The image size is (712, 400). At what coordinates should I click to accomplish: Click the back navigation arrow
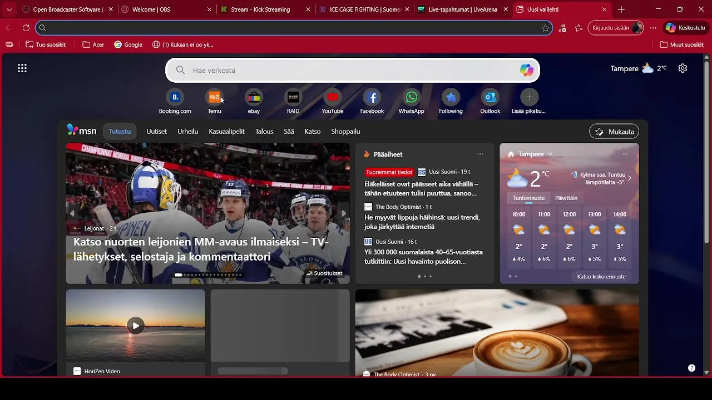click(x=9, y=28)
